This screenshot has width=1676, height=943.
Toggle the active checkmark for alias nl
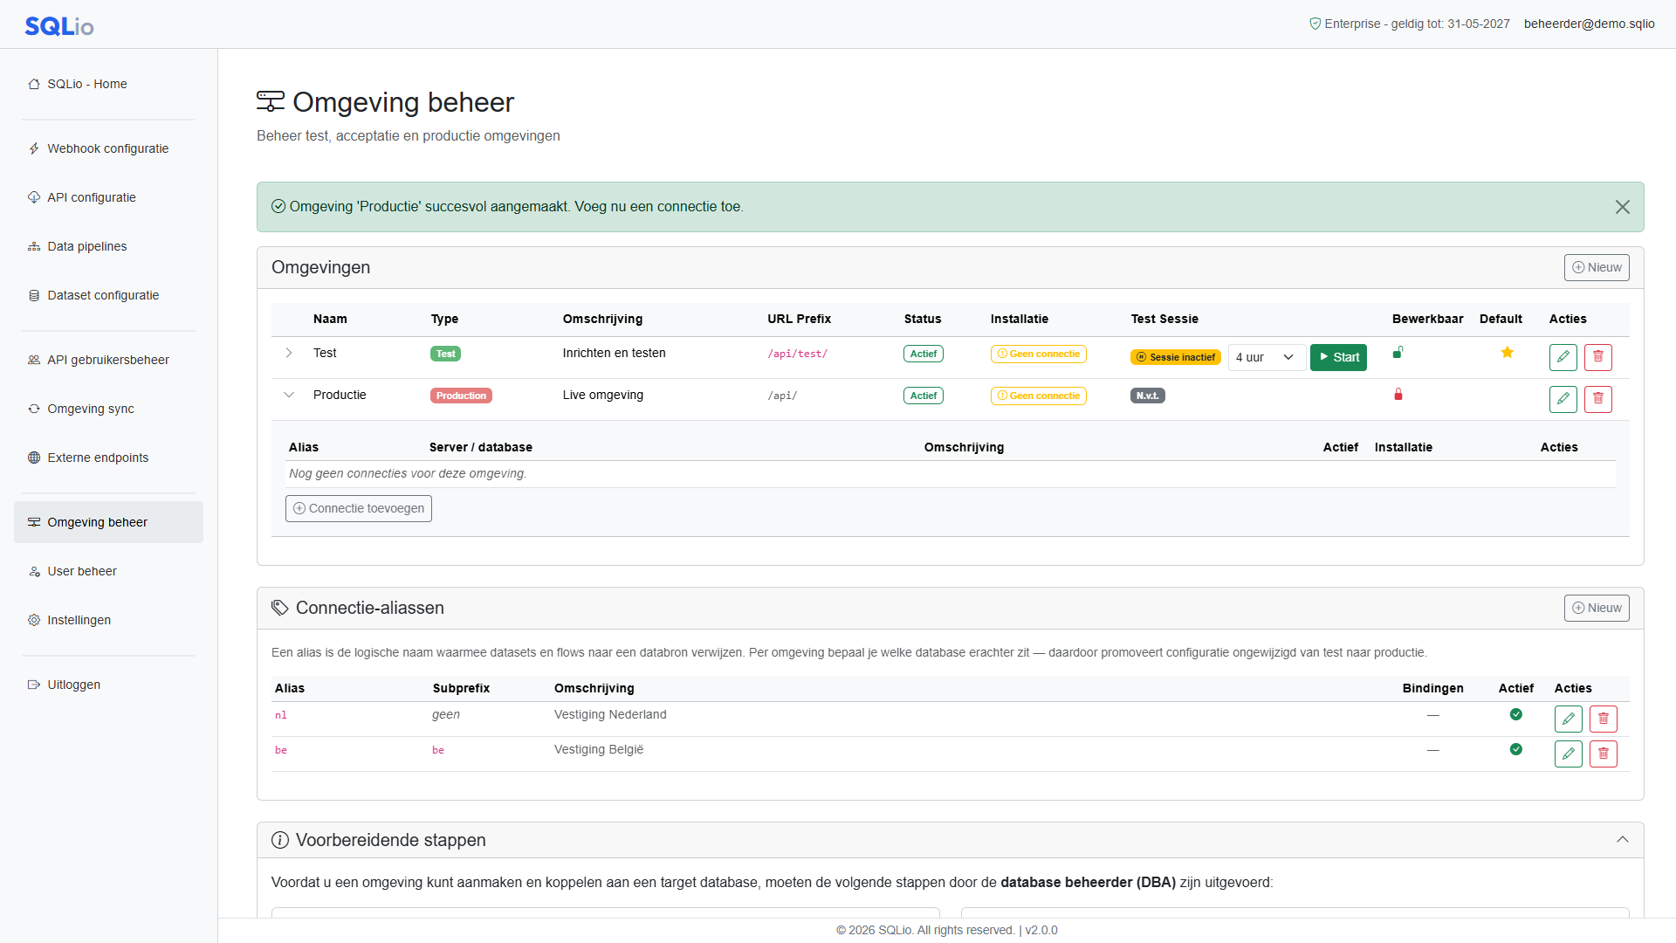tap(1515, 714)
